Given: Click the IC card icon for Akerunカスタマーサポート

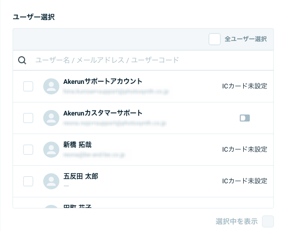Looking at the screenshot, I should (x=245, y=118).
